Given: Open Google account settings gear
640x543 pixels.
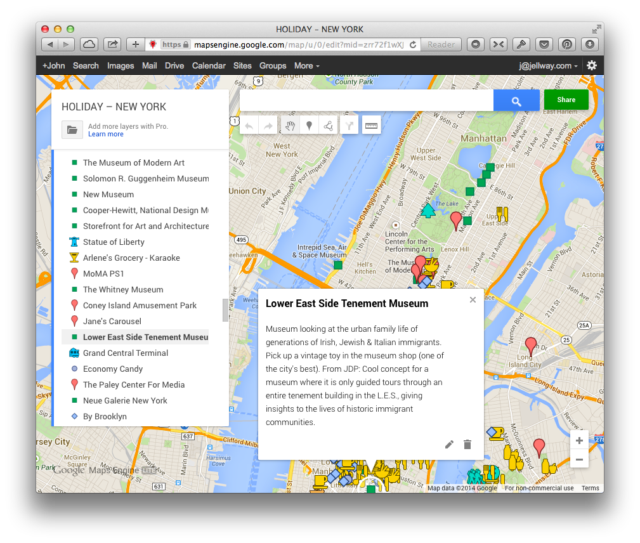Looking at the screenshot, I should point(592,65).
